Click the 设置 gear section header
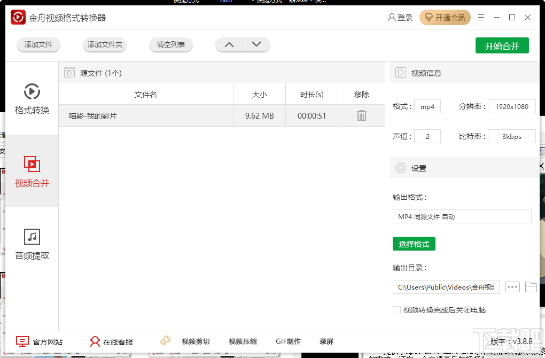This screenshot has height=358, width=545. pyautogui.click(x=411, y=168)
